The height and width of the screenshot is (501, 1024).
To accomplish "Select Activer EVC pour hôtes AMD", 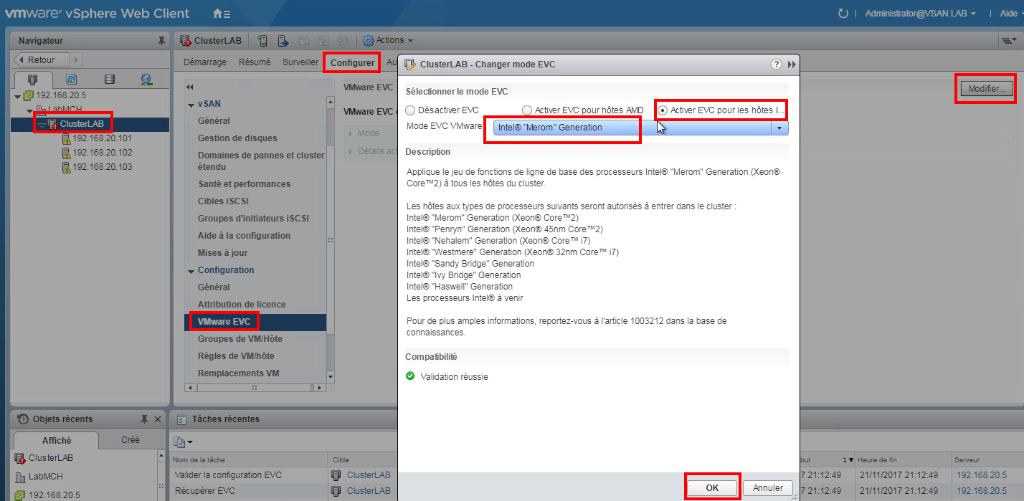I will (527, 110).
